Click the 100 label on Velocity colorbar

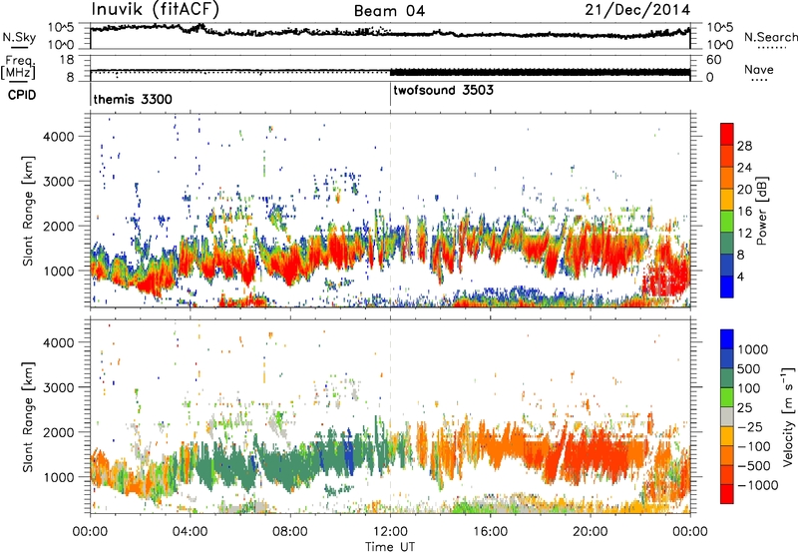(749, 388)
